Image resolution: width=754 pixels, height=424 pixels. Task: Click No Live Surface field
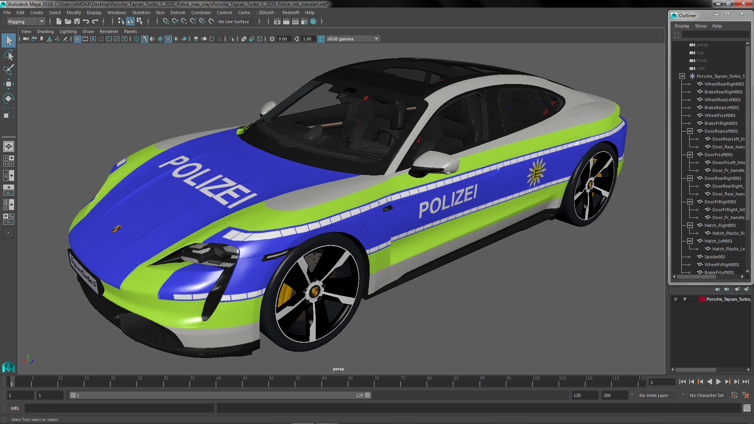(236, 22)
